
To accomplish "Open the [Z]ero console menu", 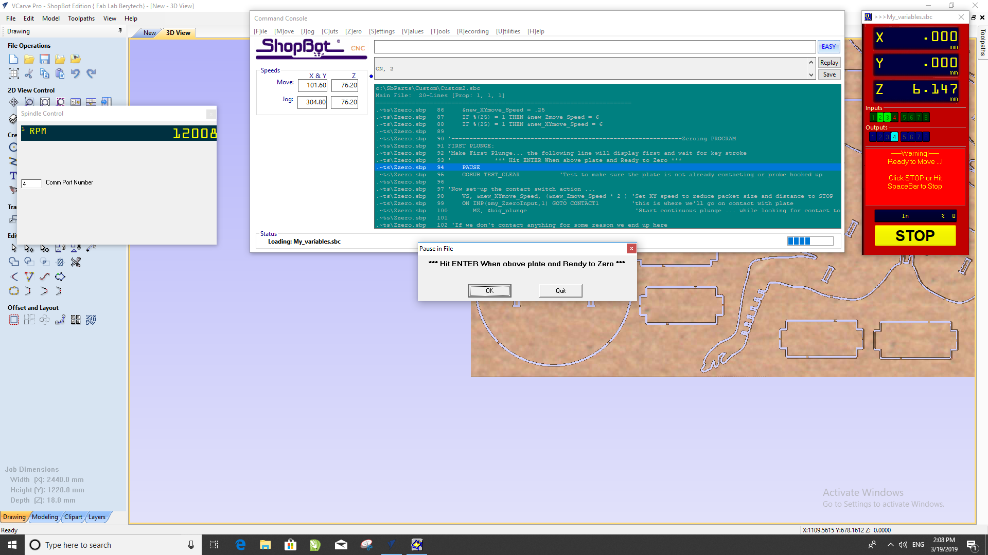I will point(353,31).
